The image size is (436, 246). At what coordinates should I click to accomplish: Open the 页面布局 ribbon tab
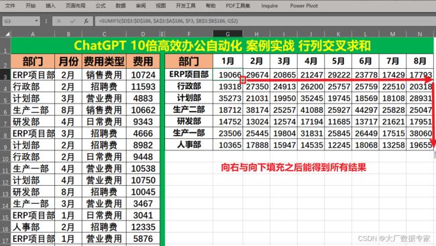(75, 5)
